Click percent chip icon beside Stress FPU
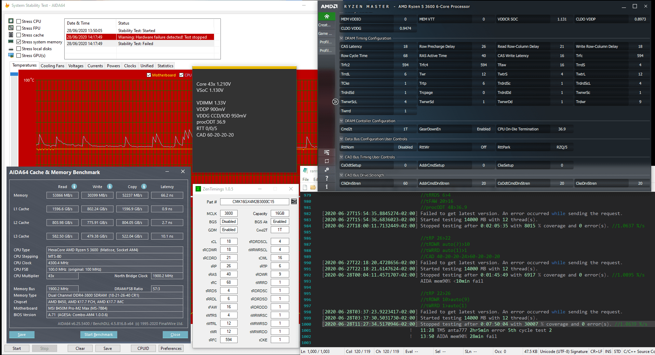This screenshot has width=655, height=355. point(11,28)
